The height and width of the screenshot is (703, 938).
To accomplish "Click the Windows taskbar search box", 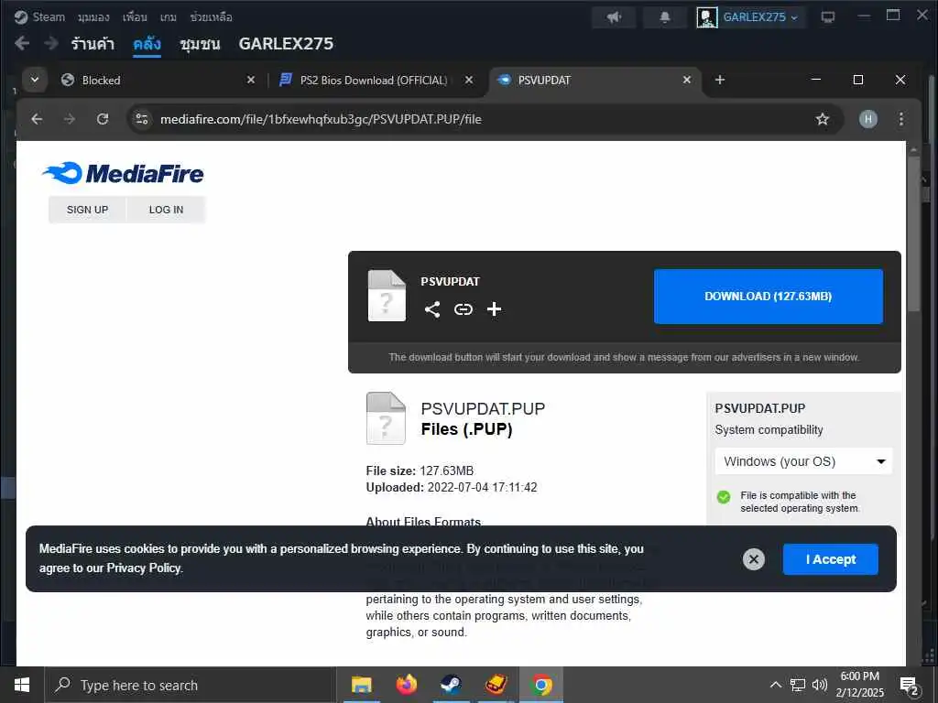I will click(x=191, y=685).
